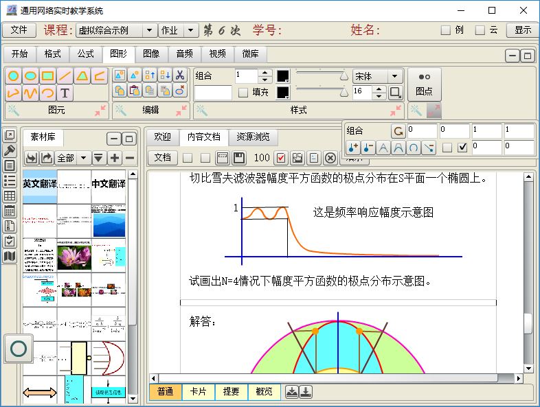Select the rectangle shape tool
540x407 pixels.
pyautogui.click(x=47, y=75)
